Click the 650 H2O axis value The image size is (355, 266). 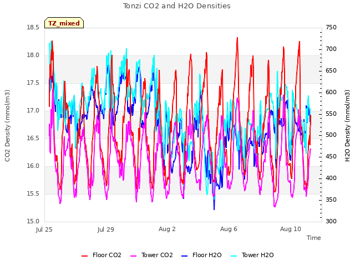(x=331, y=70)
